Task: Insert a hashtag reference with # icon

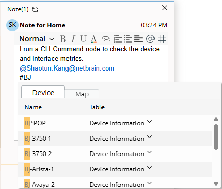Action: point(162,39)
